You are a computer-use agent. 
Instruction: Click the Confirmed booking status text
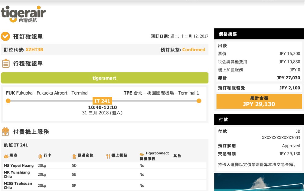[194, 50]
